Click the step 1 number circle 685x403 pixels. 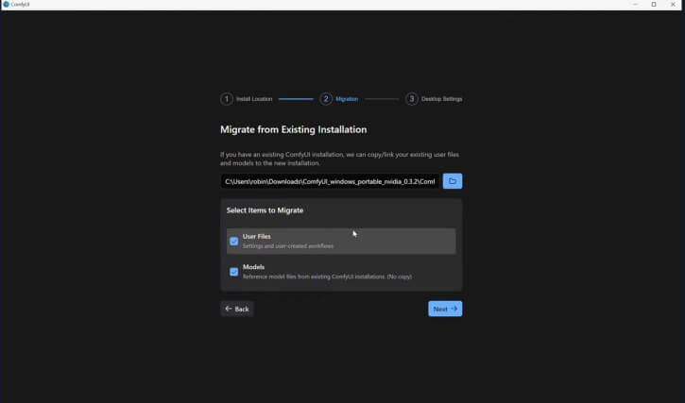pyautogui.click(x=227, y=99)
